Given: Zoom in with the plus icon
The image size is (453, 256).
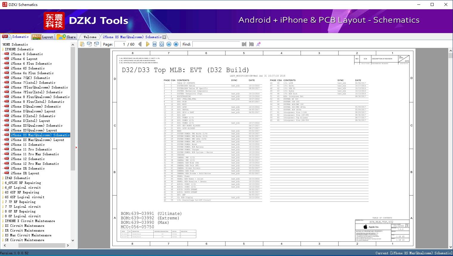Looking at the screenshot, I should (x=176, y=44).
